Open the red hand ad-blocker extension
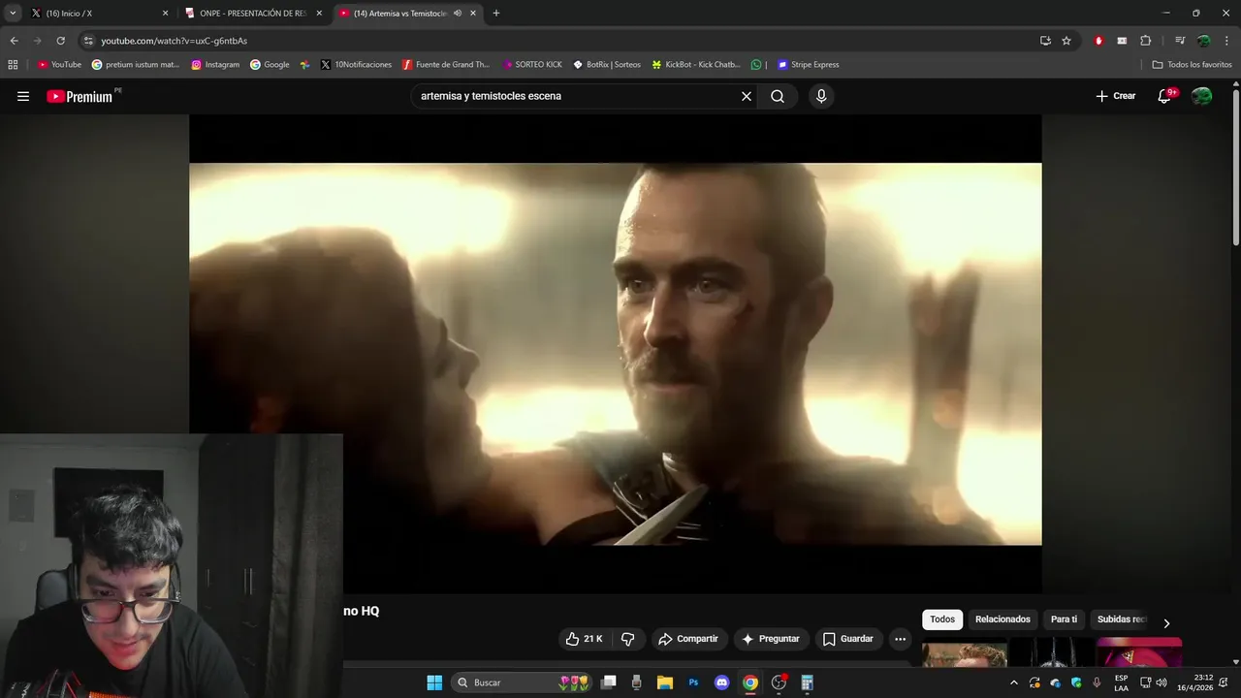Image resolution: width=1241 pixels, height=698 pixels. pos(1098,41)
